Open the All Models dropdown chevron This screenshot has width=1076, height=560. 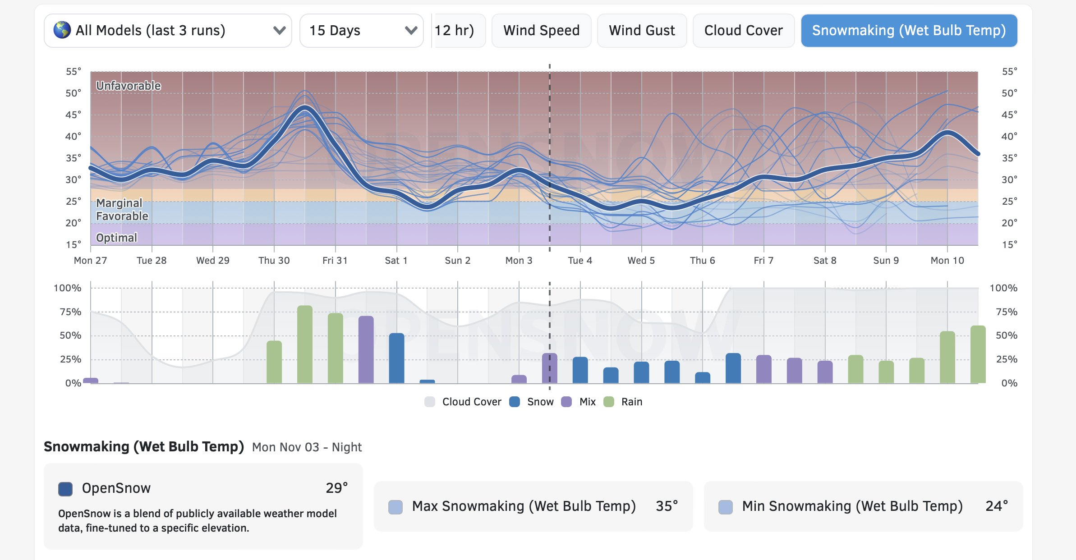[x=279, y=31]
